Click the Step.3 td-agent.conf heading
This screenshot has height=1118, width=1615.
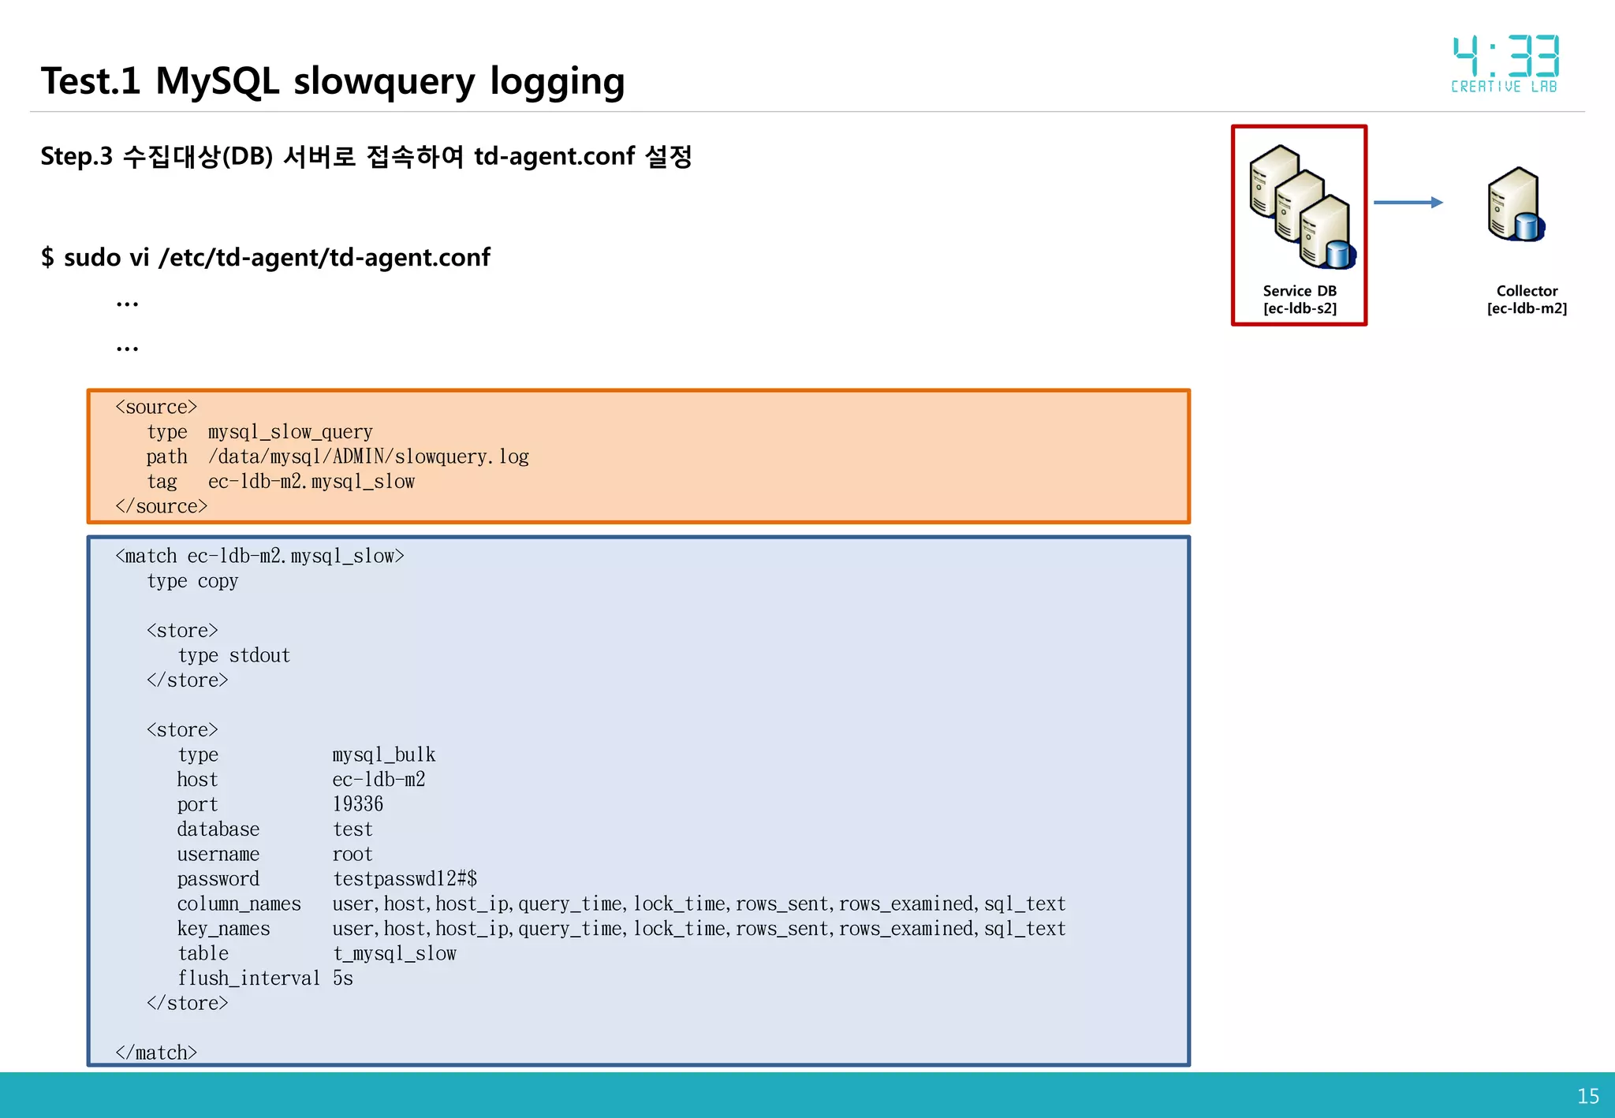point(366,156)
